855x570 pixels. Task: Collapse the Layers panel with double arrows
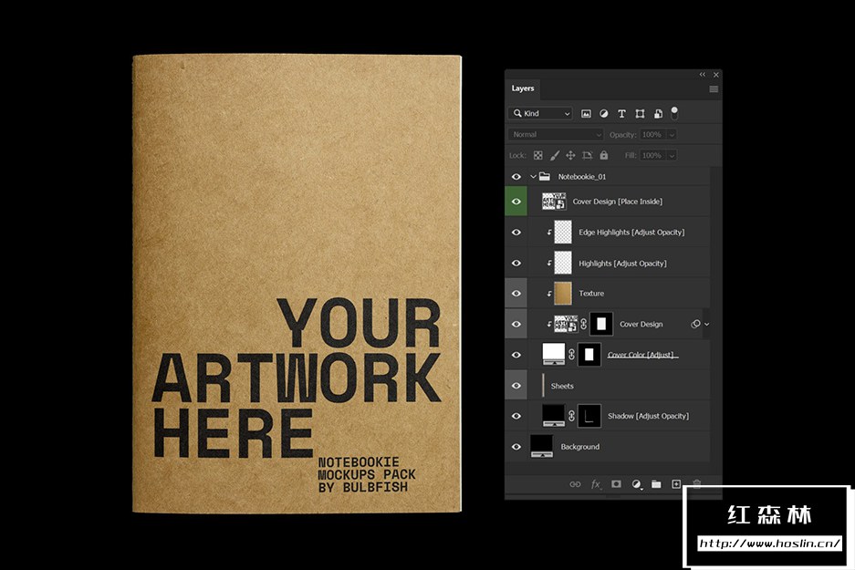pyautogui.click(x=703, y=75)
